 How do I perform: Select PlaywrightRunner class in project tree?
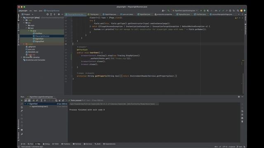(42, 36)
